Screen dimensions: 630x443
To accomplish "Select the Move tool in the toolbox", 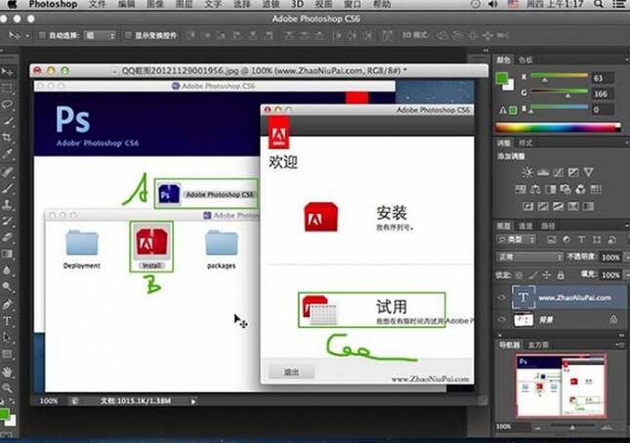I will pyautogui.click(x=7, y=72).
